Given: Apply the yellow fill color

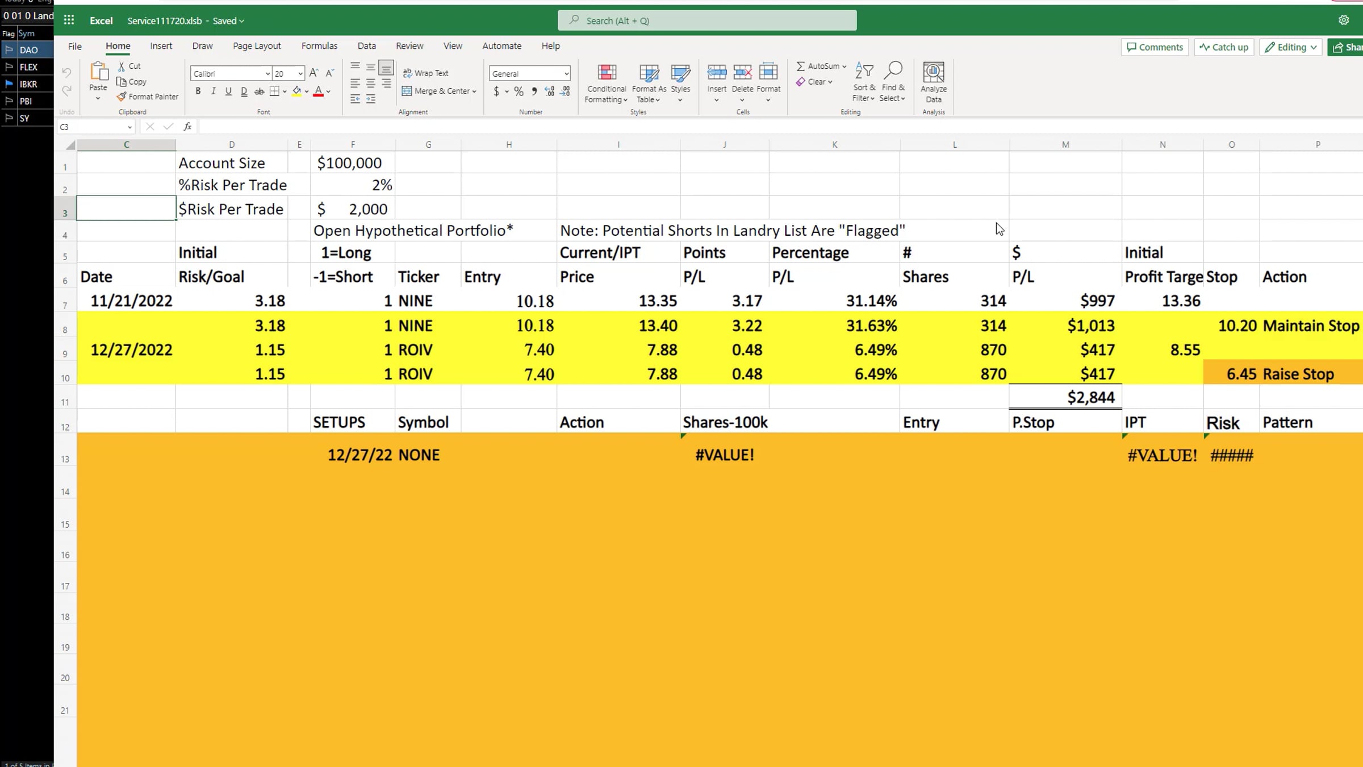Looking at the screenshot, I should (296, 91).
